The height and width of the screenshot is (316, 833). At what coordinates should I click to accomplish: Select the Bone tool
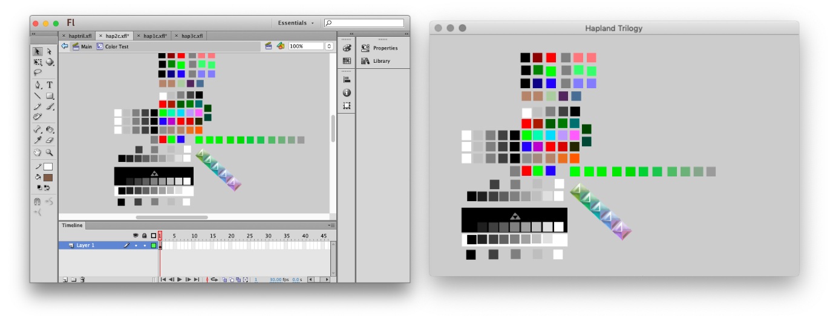[38, 129]
